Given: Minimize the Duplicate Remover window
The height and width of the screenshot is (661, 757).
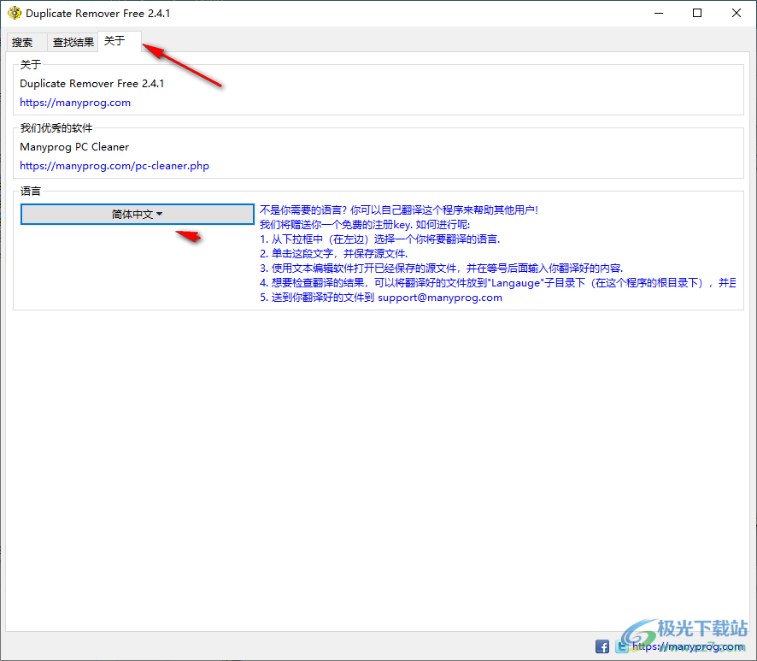Looking at the screenshot, I should pos(659,13).
